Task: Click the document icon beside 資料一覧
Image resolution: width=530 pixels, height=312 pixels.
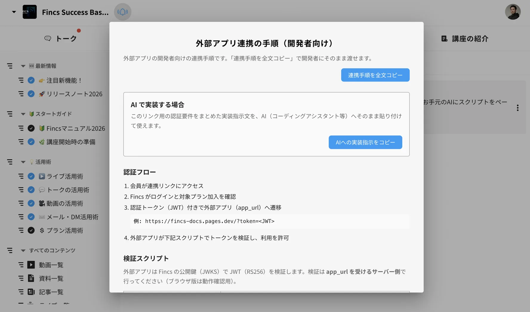Action: click(31, 278)
